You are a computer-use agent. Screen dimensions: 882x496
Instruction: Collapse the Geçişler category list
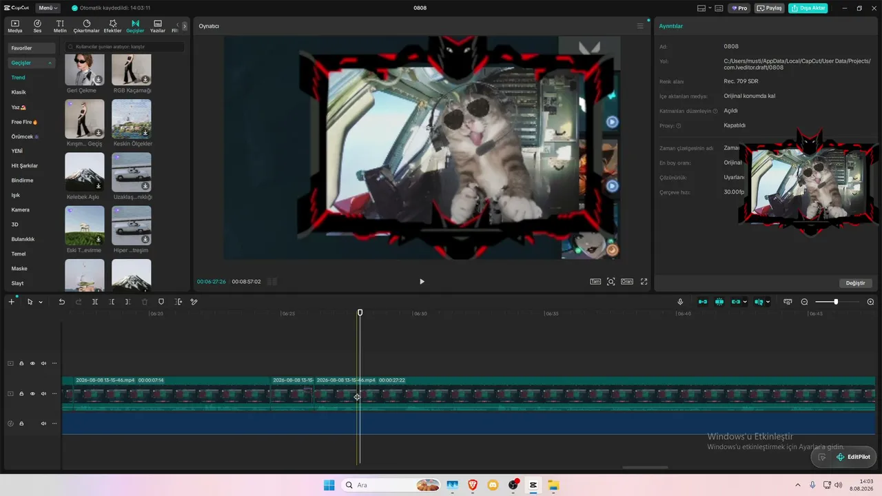point(50,63)
